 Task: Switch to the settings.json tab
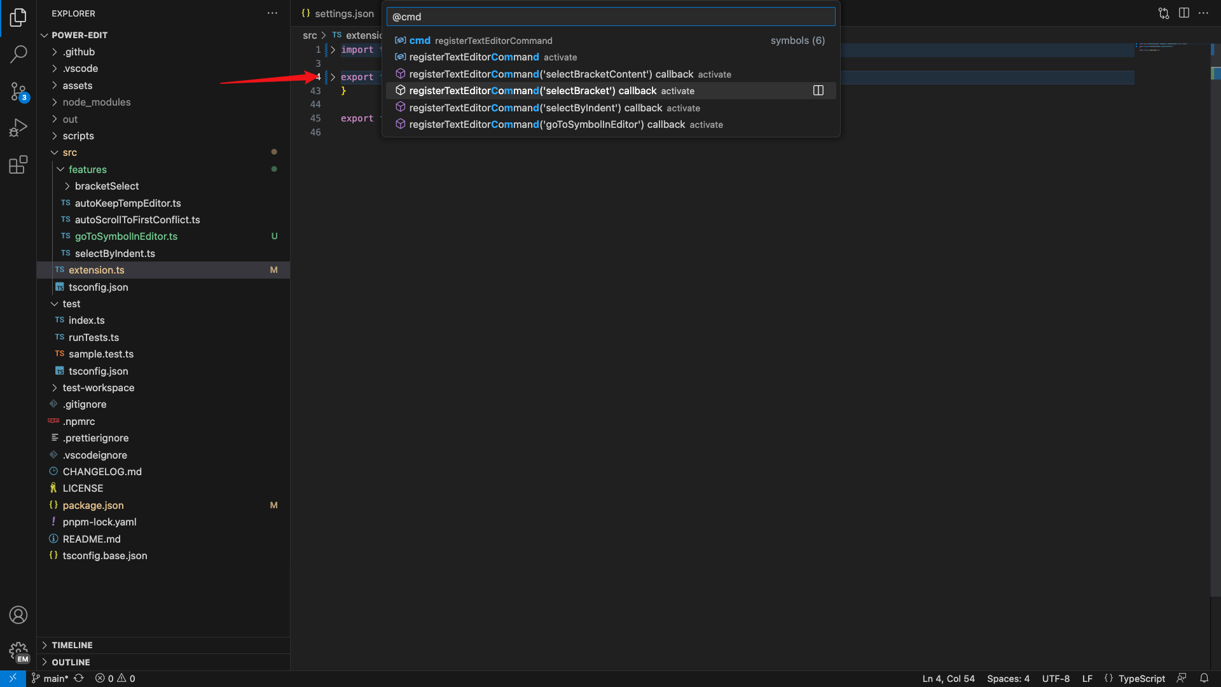(x=343, y=13)
